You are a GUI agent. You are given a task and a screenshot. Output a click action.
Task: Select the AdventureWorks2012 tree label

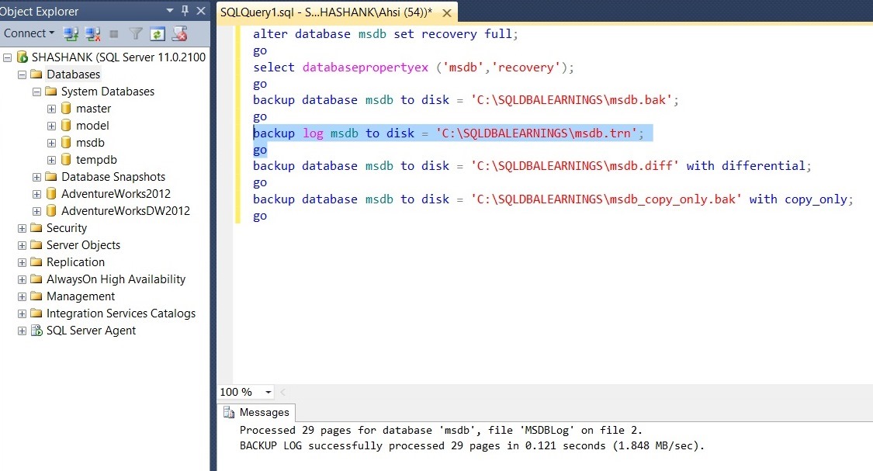(116, 194)
